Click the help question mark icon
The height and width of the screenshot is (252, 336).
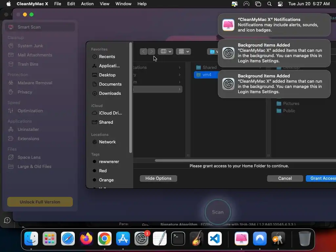pyautogui.click(x=7, y=220)
